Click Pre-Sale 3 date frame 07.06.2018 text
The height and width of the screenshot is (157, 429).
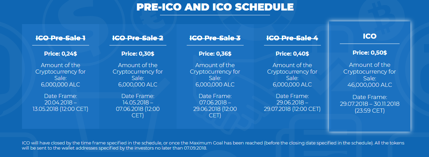pos(215,103)
